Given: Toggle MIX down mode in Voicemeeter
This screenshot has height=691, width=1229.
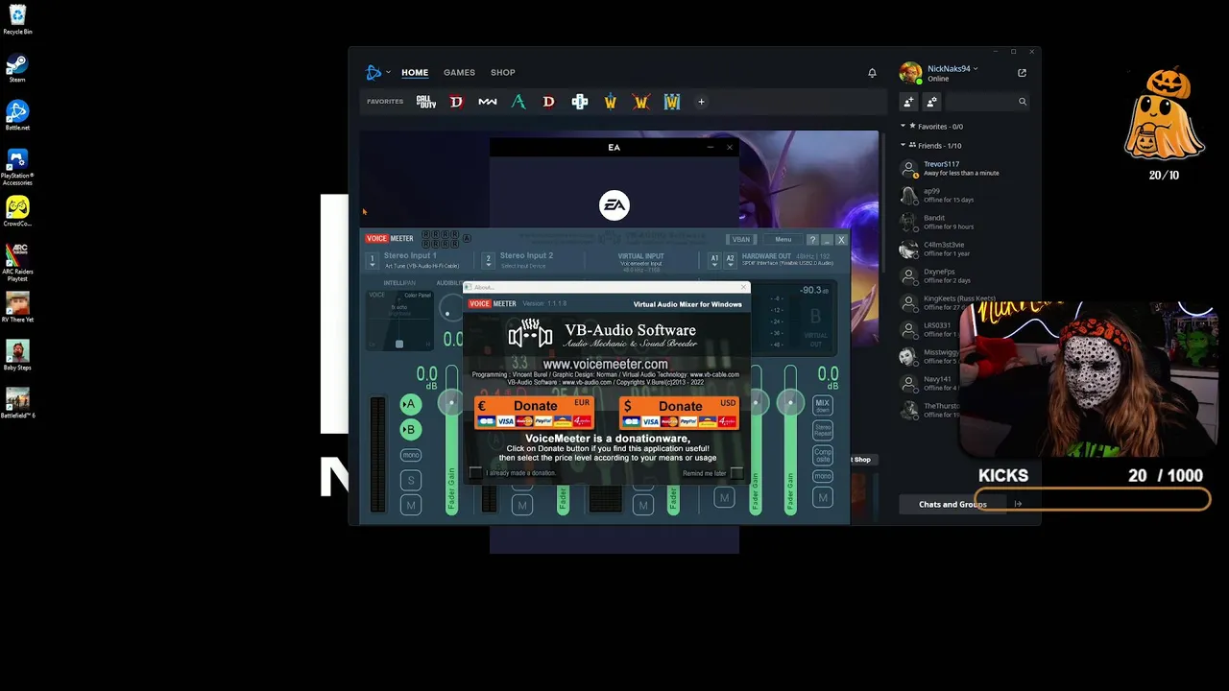Looking at the screenshot, I should coord(823,406).
